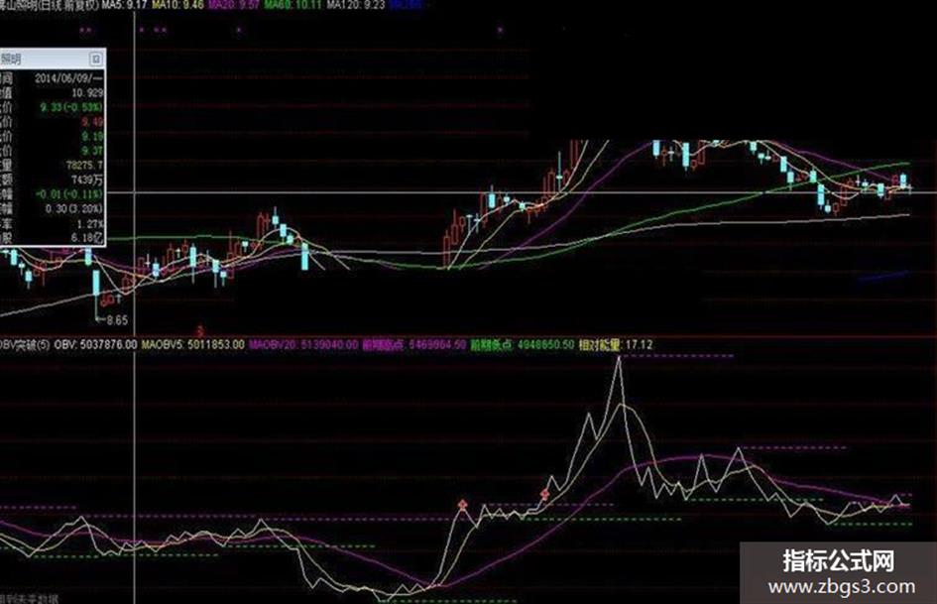The width and height of the screenshot is (937, 604).
Task: Click the 6.18亿 shares value
Action: 87,237
